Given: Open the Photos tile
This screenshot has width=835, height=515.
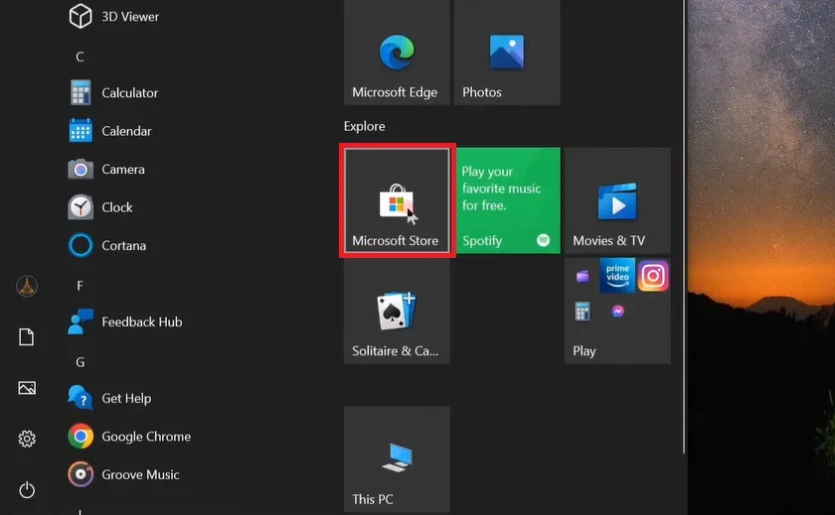Looking at the screenshot, I should 507,52.
